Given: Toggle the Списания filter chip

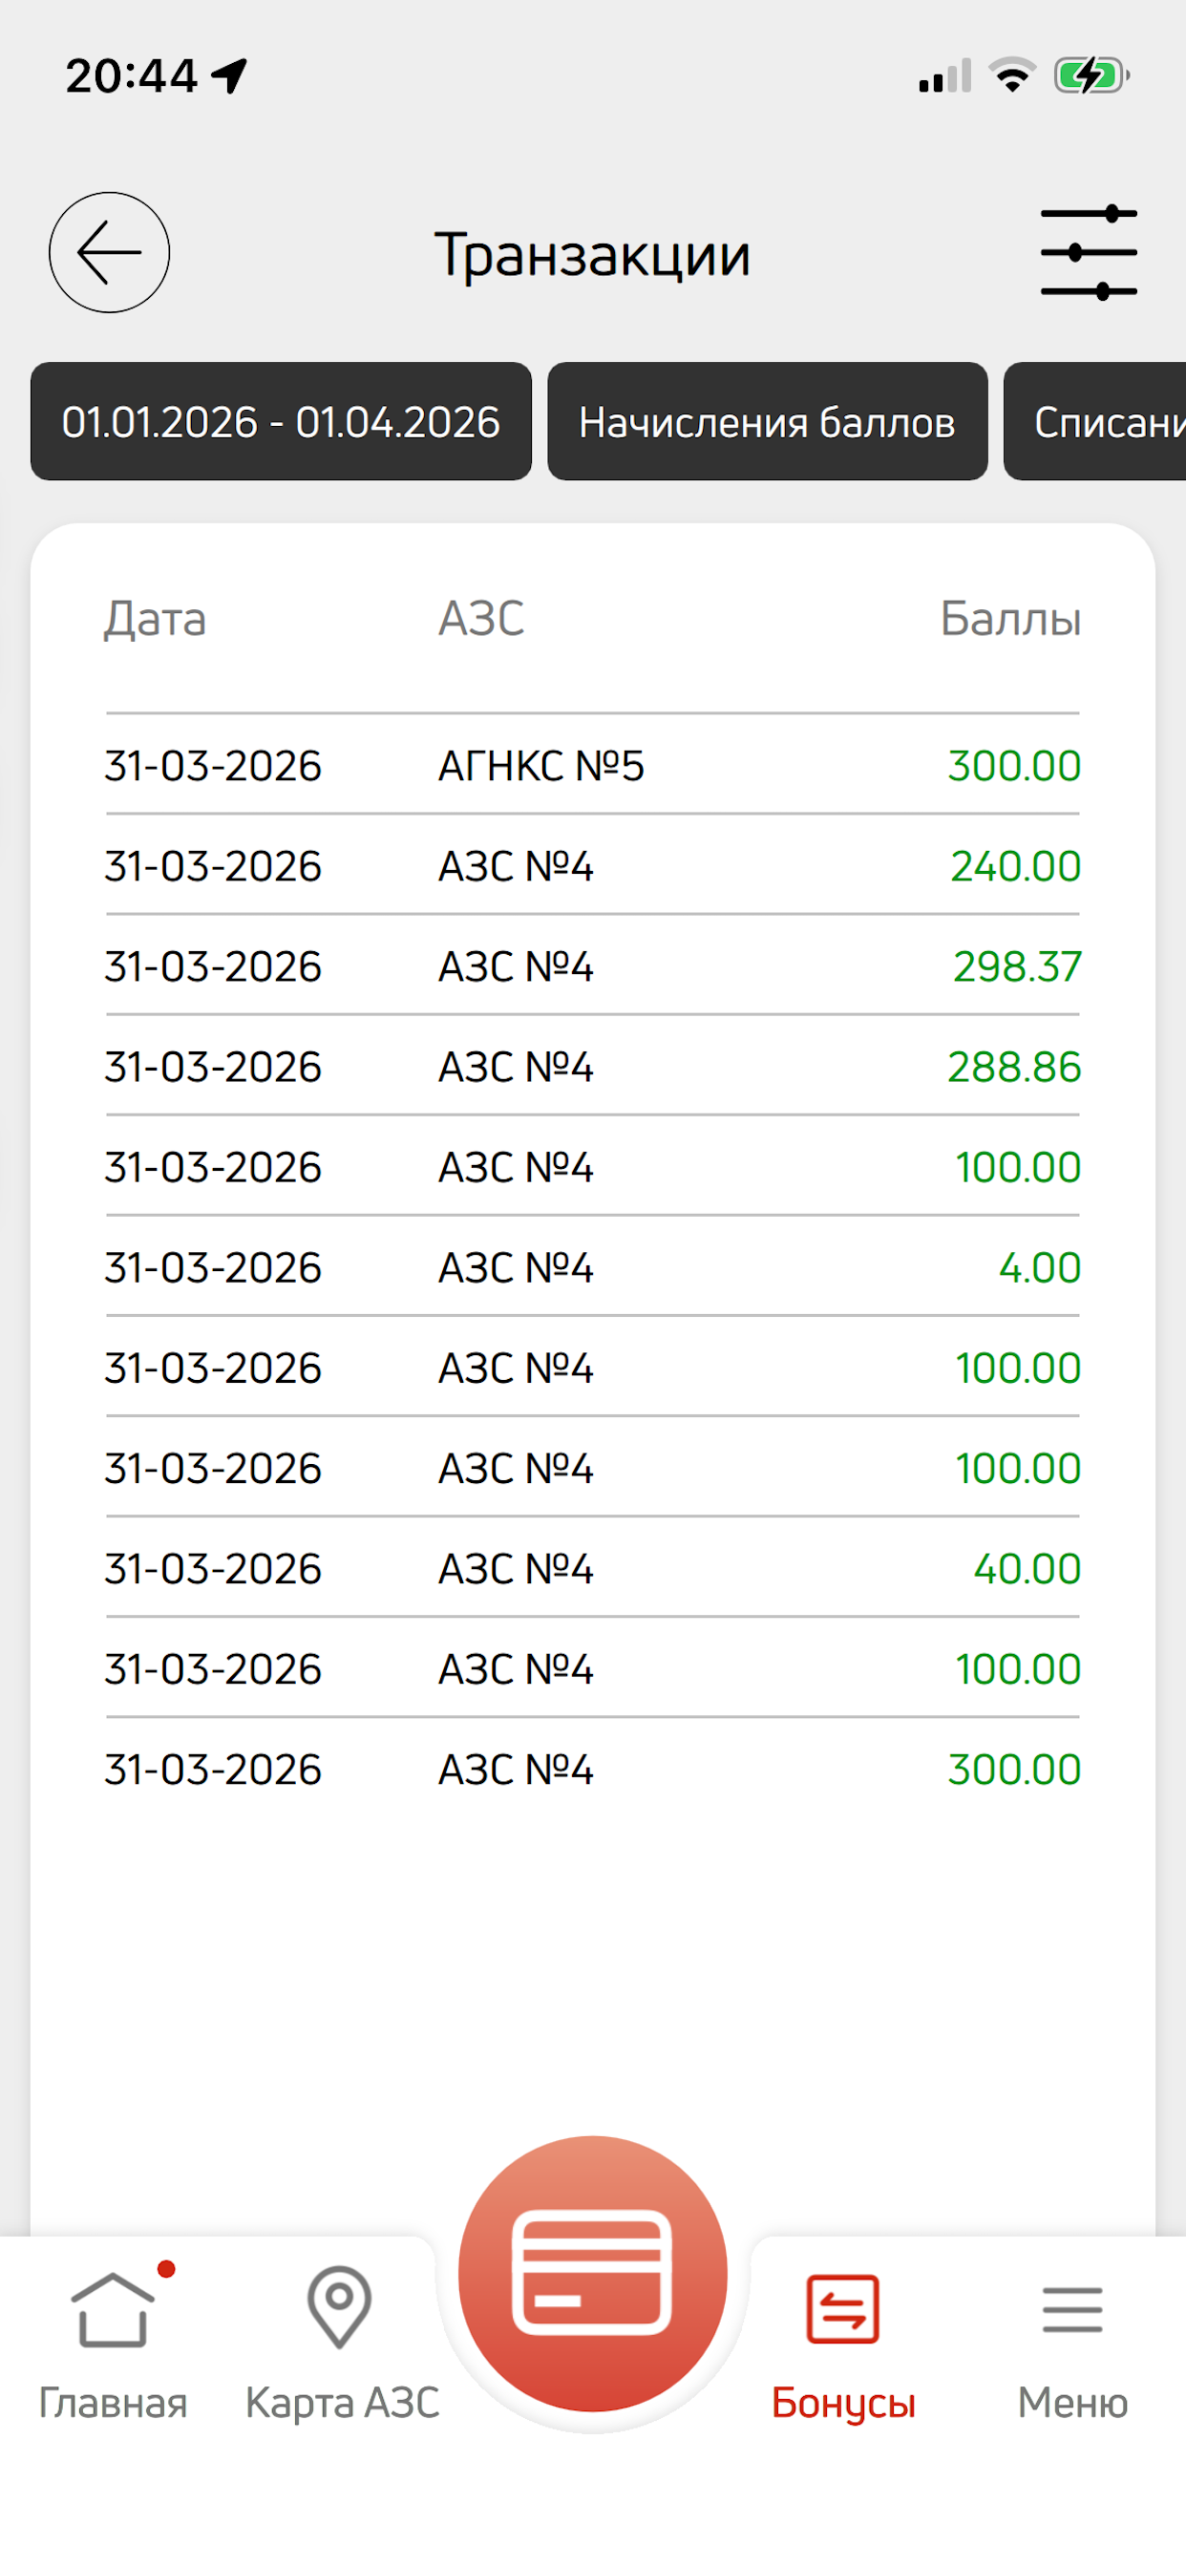Looking at the screenshot, I should 1094,421.
